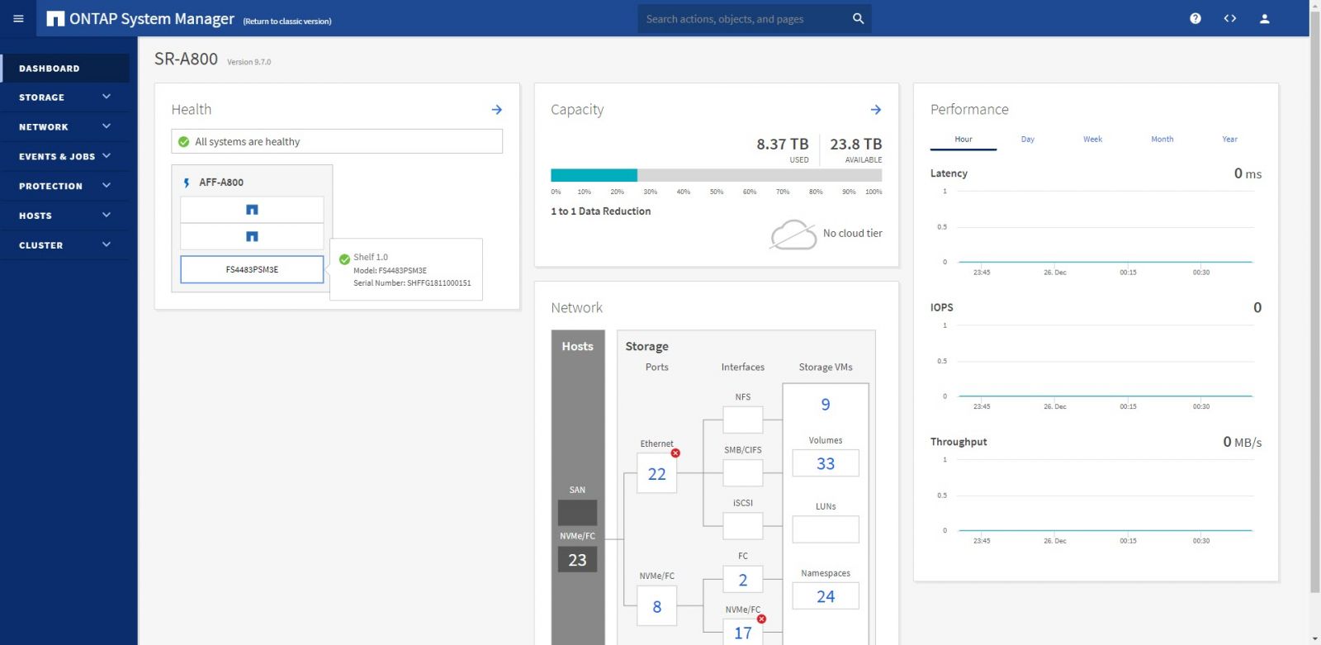The height and width of the screenshot is (645, 1321).
Task: Select first controller node icon in AFF-A800
Action: 252,210
